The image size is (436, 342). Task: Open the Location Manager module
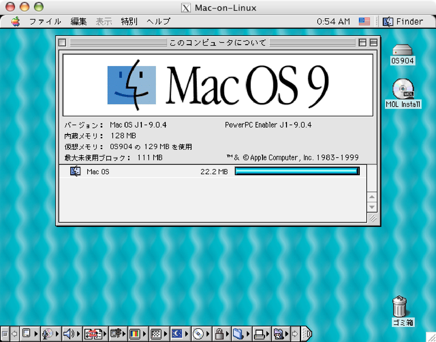click(93, 333)
